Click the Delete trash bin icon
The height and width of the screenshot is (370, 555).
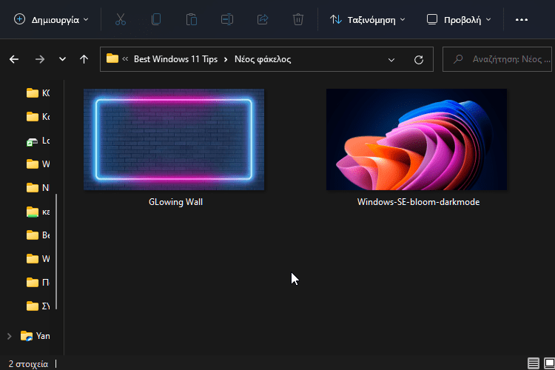click(x=298, y=19)
